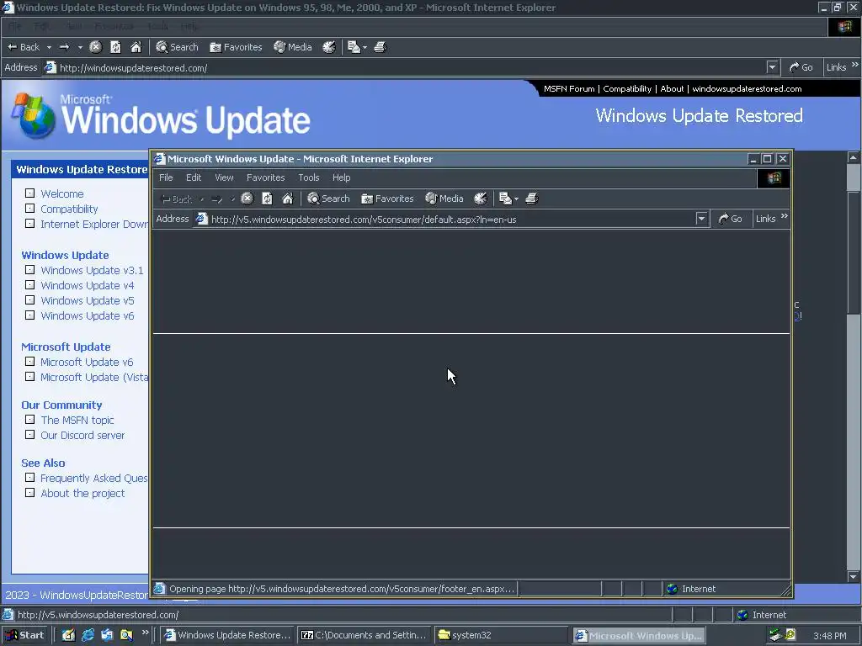Switch to Windows Update Restored taskbar button
Image resolution: width=862 pixels, height=646 pixels.
(x=227, y=635)
